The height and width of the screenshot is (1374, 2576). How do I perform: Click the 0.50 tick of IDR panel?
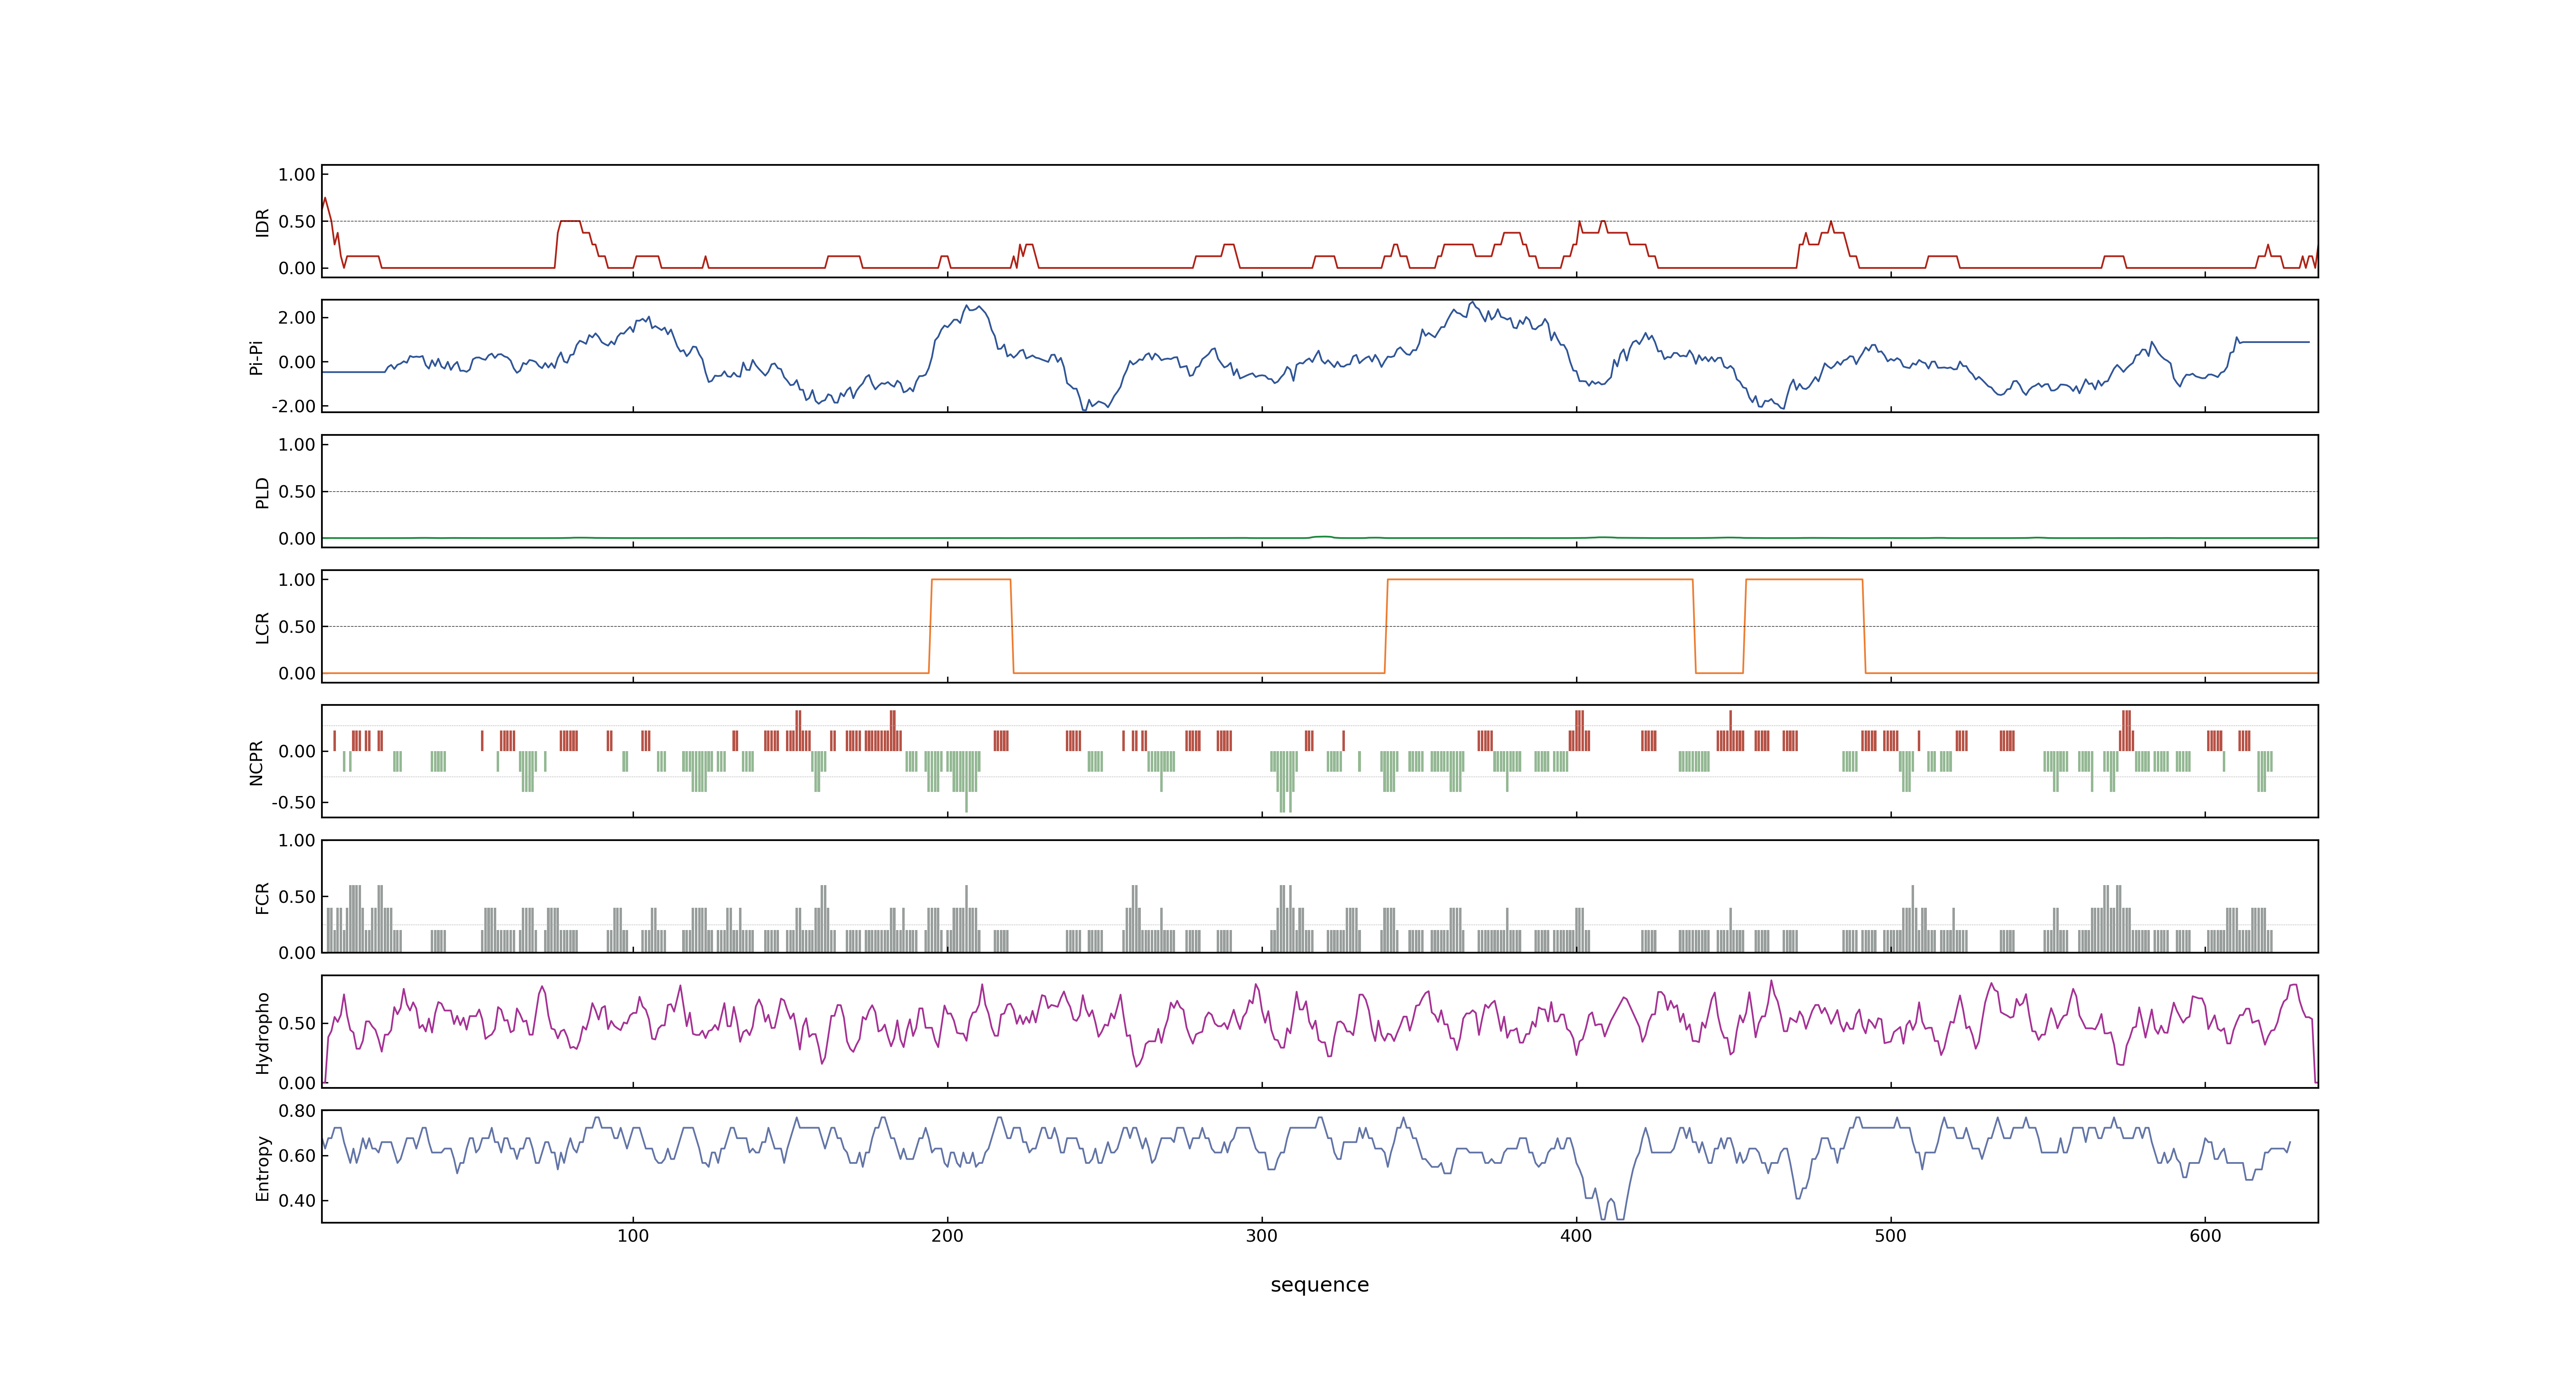(x=297, y=222)
